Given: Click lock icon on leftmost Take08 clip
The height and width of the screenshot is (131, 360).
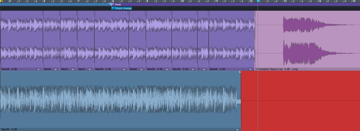Looking at the screenshot, I should [38, 69].
